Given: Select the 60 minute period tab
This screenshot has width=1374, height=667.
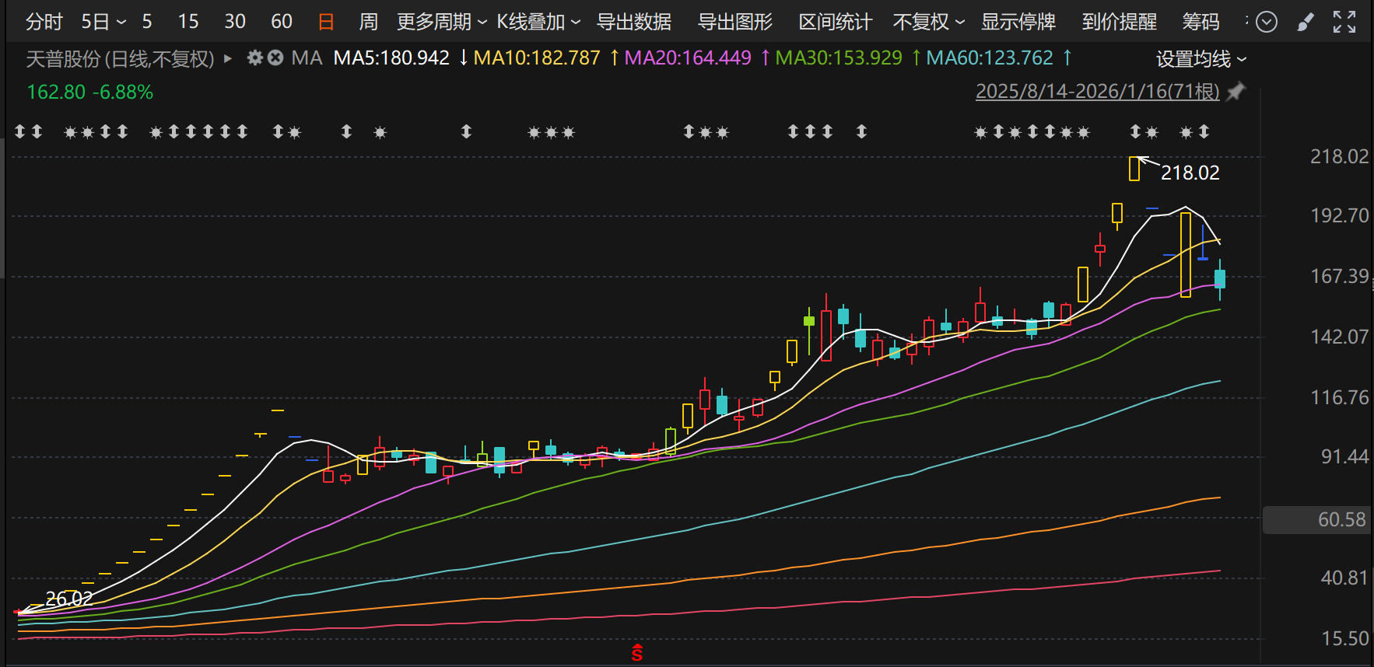Looking at the screenshot, I should tap(282, 22).
